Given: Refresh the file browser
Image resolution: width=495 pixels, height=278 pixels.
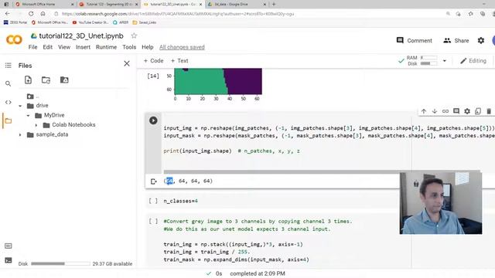Looking at the screenshot, I should [x=46, y=80].
